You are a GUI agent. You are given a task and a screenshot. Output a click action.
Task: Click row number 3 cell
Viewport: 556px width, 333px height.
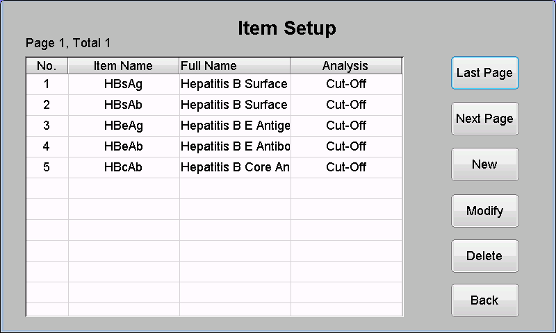pos(47,126)
